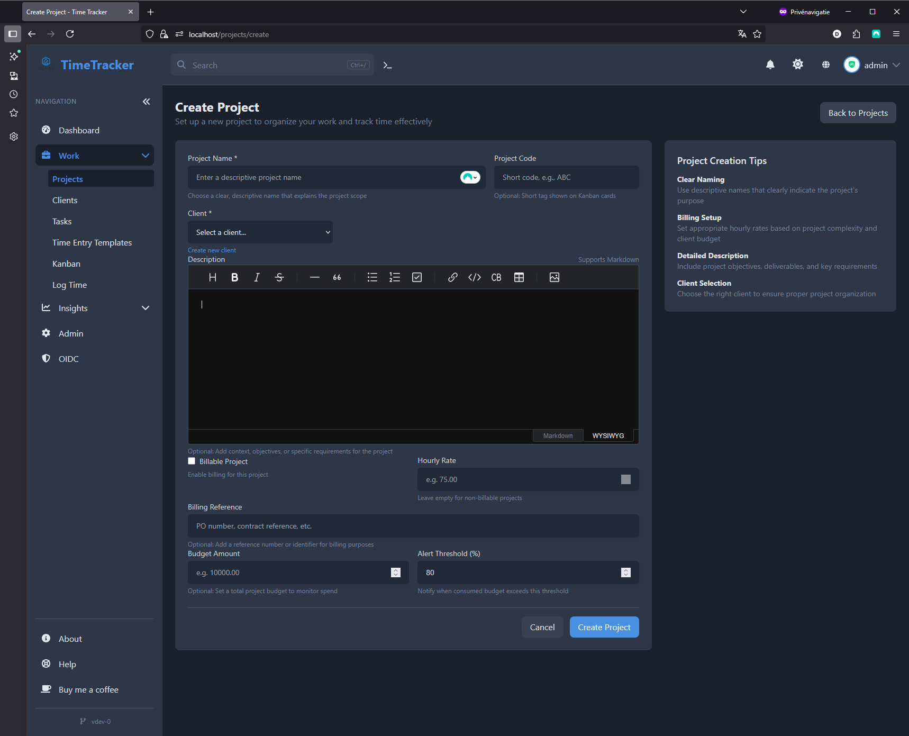Click the Project Name input field
The width and height of the screenshot is (909, 736).
[x=323, y=177]
